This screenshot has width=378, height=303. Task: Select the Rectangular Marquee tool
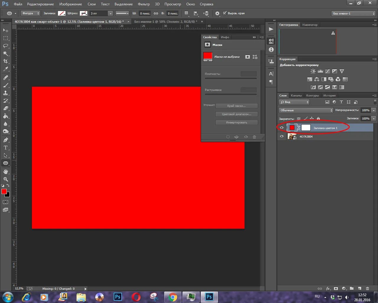click(x=6, y=38)
